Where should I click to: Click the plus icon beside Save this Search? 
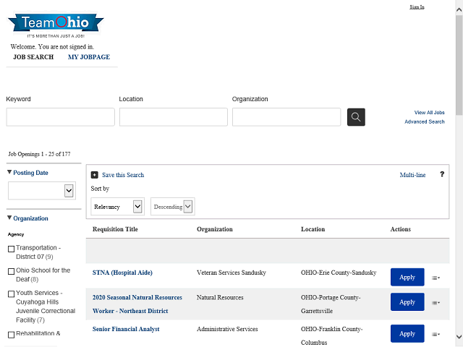point(95,175)
